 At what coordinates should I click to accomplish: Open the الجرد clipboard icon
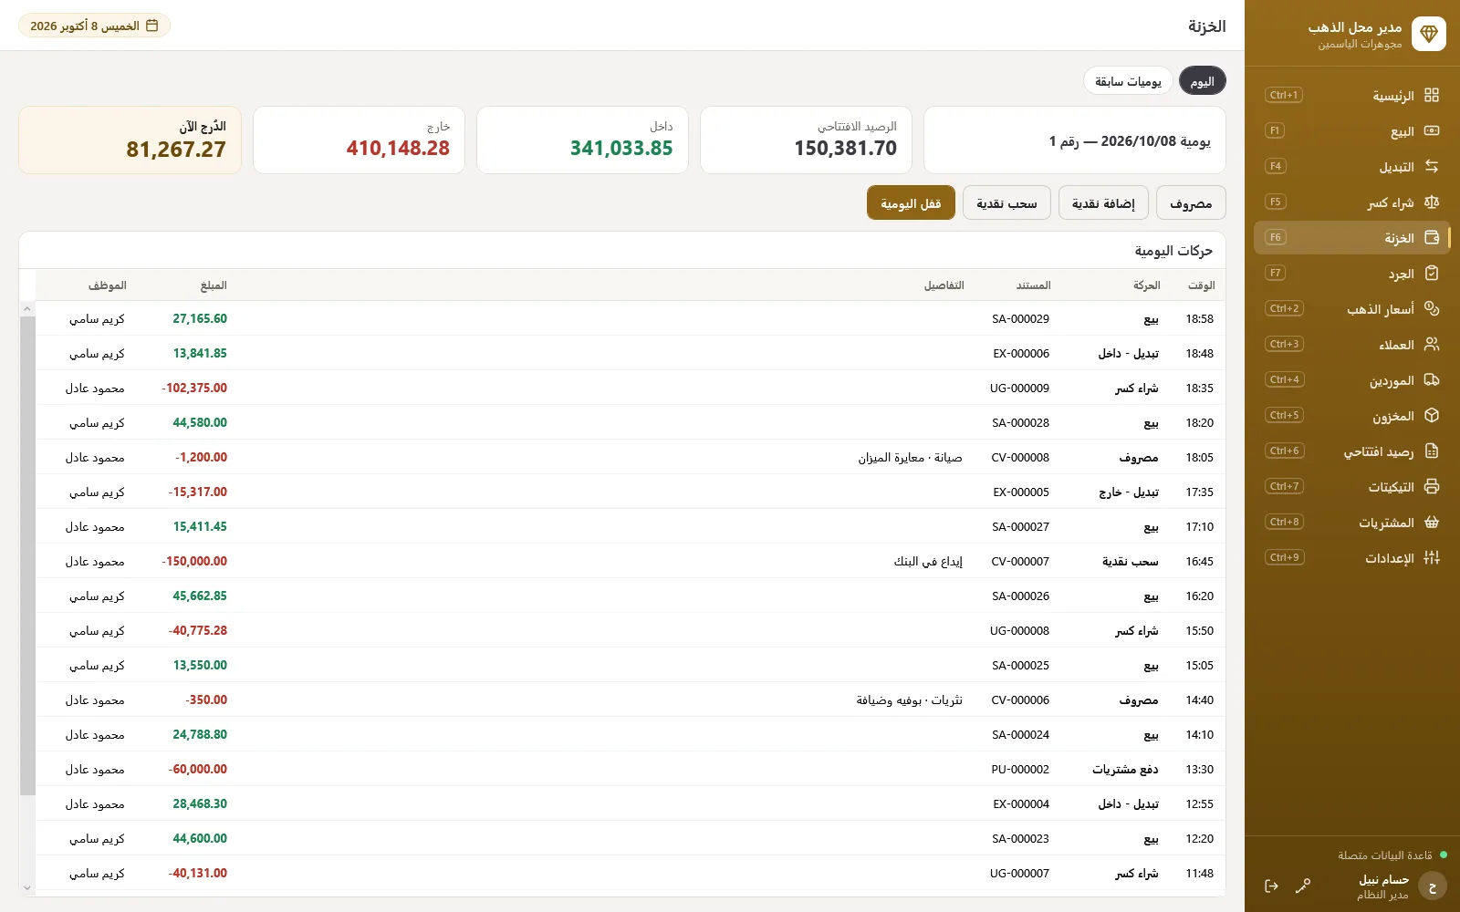1431,273
